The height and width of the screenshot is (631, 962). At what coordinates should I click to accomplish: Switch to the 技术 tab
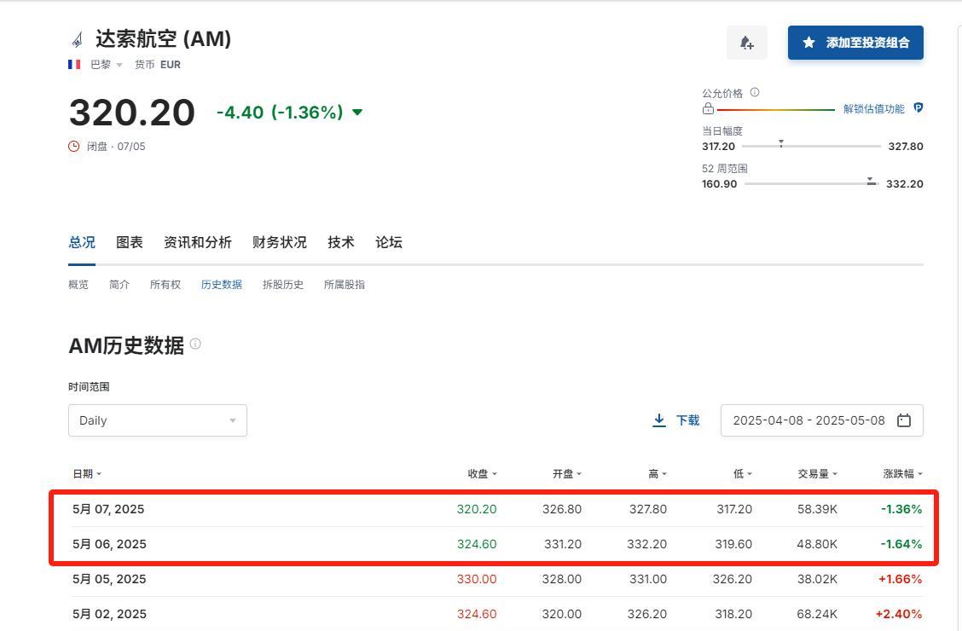(x=340, y=242)
